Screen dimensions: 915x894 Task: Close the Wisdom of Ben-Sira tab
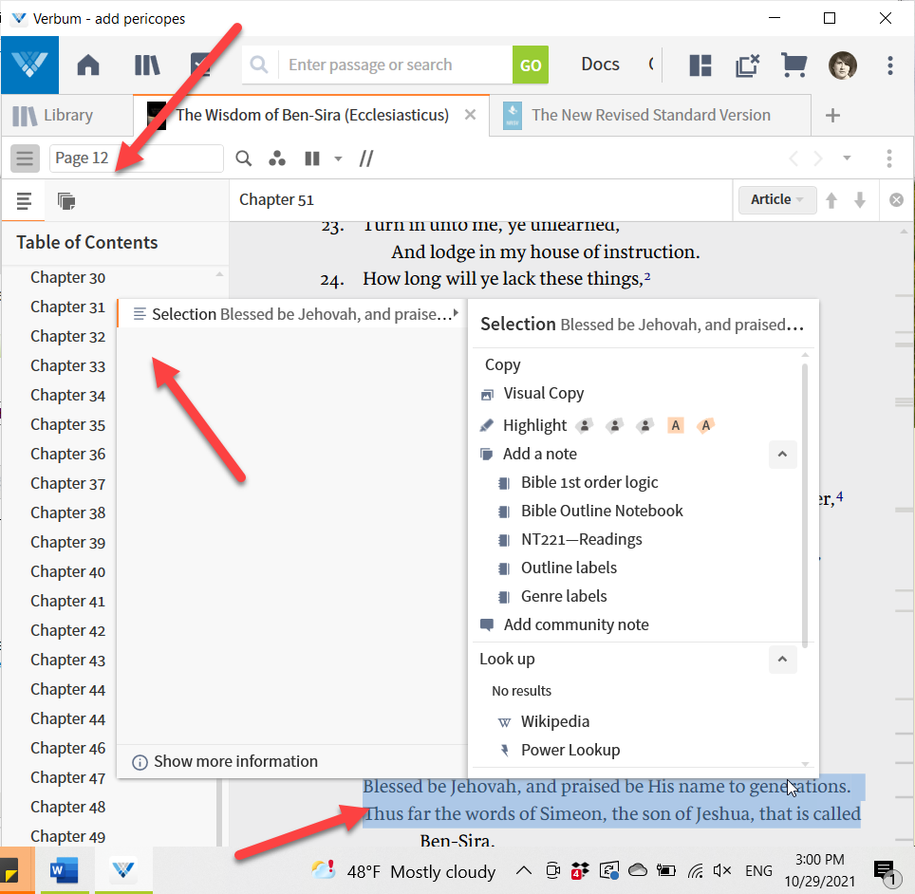(x=470, y=115)
